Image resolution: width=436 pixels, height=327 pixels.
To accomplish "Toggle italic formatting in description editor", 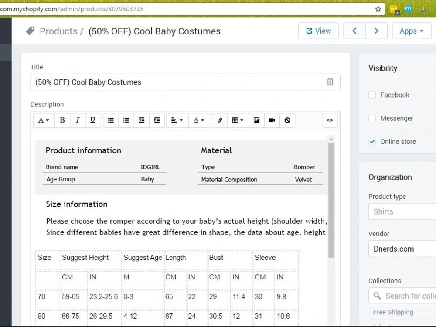I will click(78, 120).
